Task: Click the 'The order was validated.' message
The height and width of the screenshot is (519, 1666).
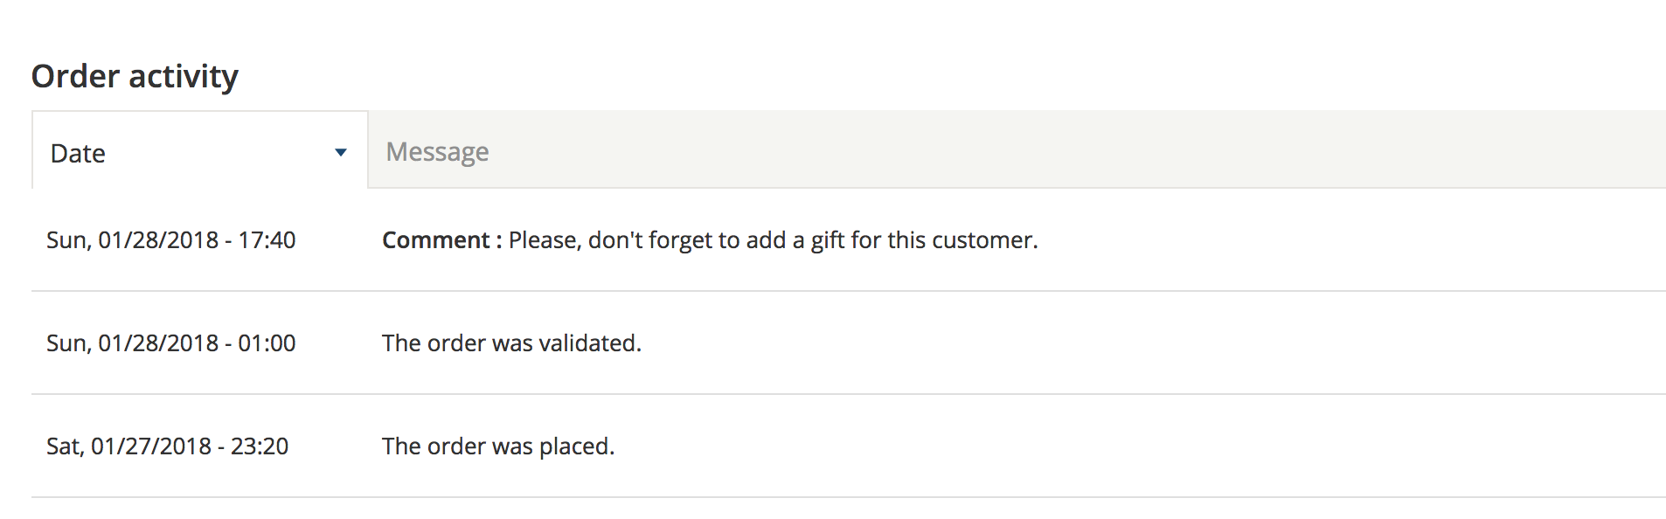Action: coord(512,343)
